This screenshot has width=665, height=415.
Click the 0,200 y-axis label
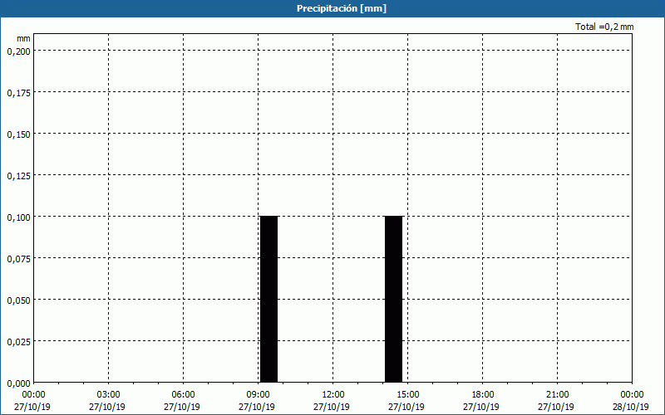tap(18, 51)
